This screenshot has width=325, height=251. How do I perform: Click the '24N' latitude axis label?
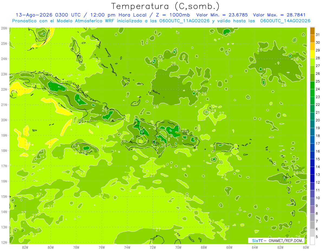[x=4, y=59]
